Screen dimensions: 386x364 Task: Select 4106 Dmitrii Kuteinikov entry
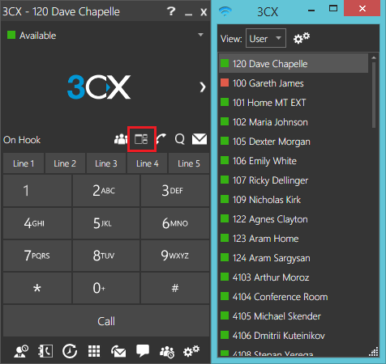point(294,336)
